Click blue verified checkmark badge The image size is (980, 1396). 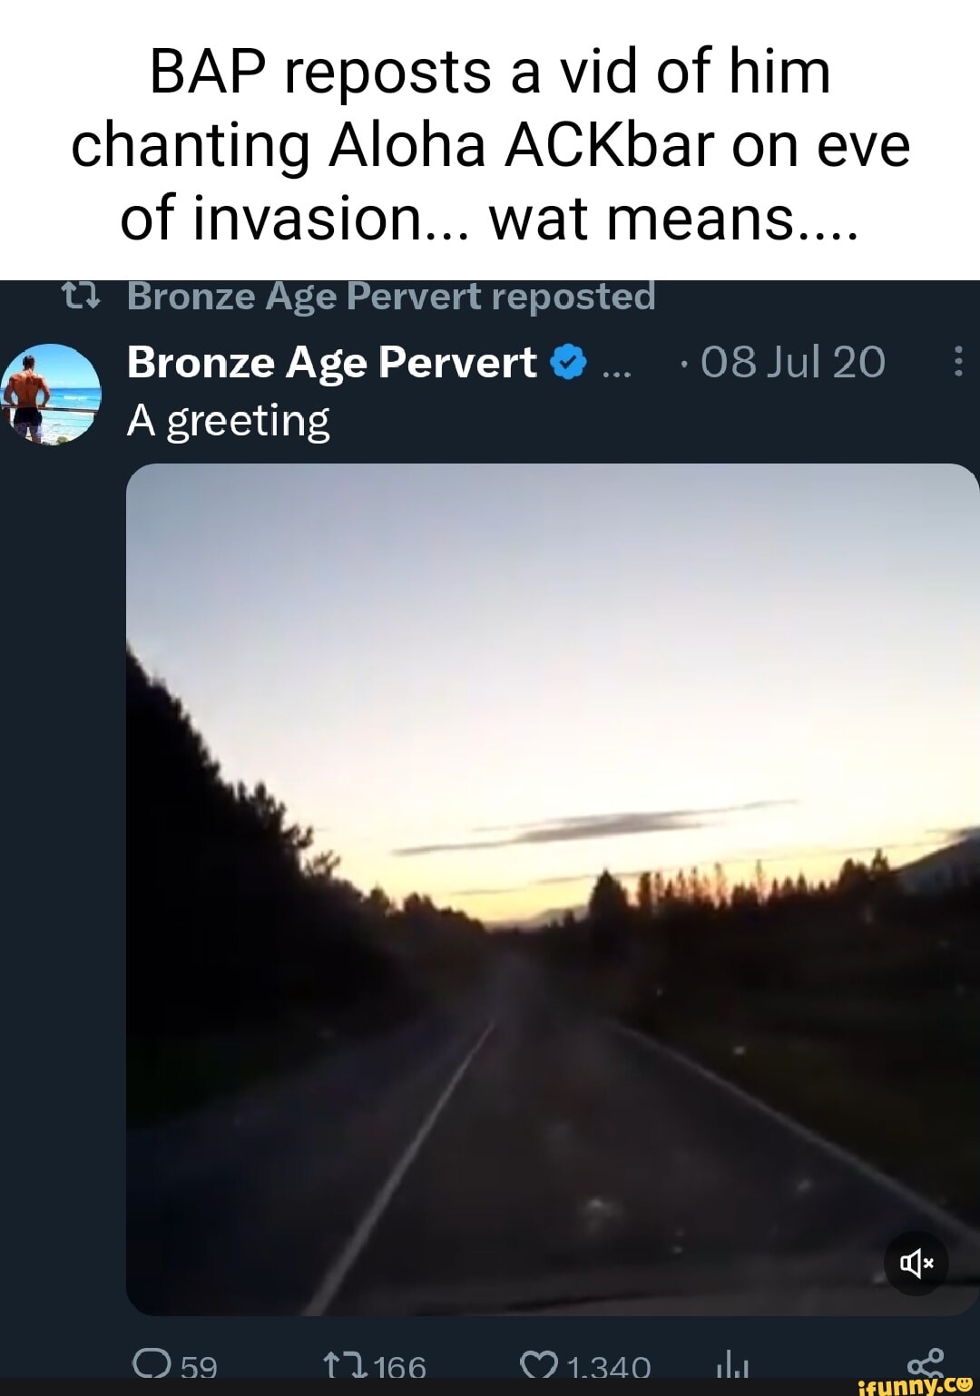coord(568,362)
